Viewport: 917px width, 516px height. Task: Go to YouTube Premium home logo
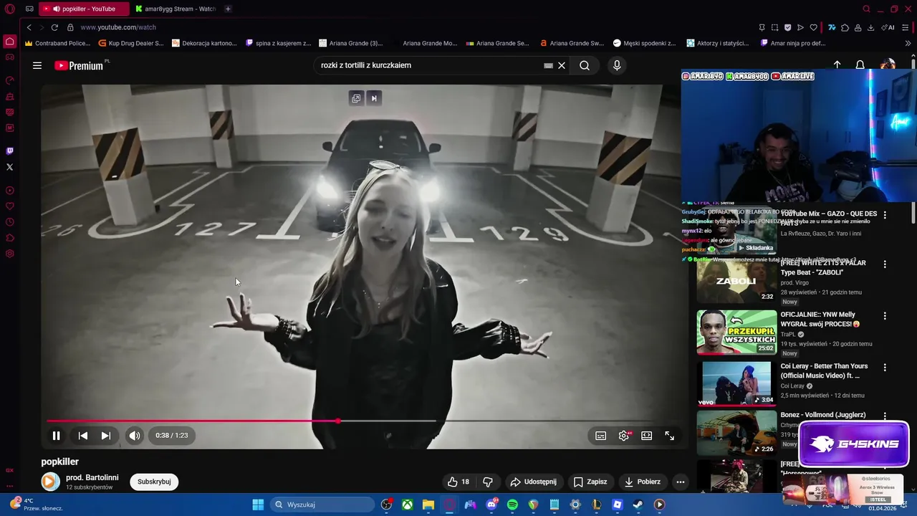point(79,65)
